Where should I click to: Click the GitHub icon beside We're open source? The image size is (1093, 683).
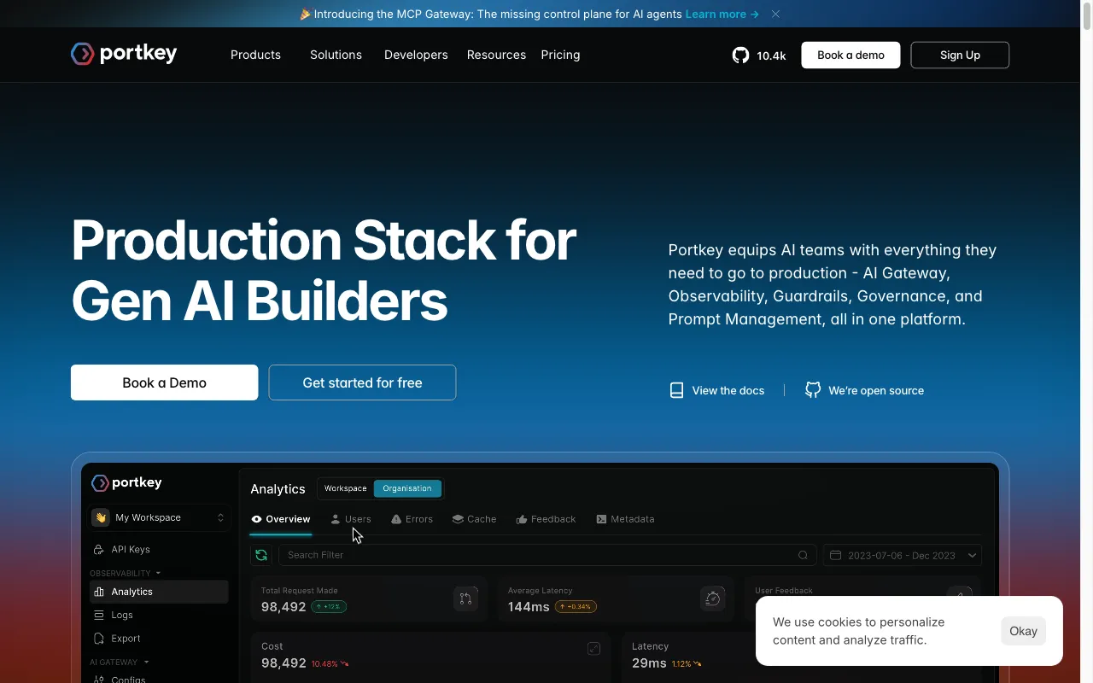click(813, 390)
